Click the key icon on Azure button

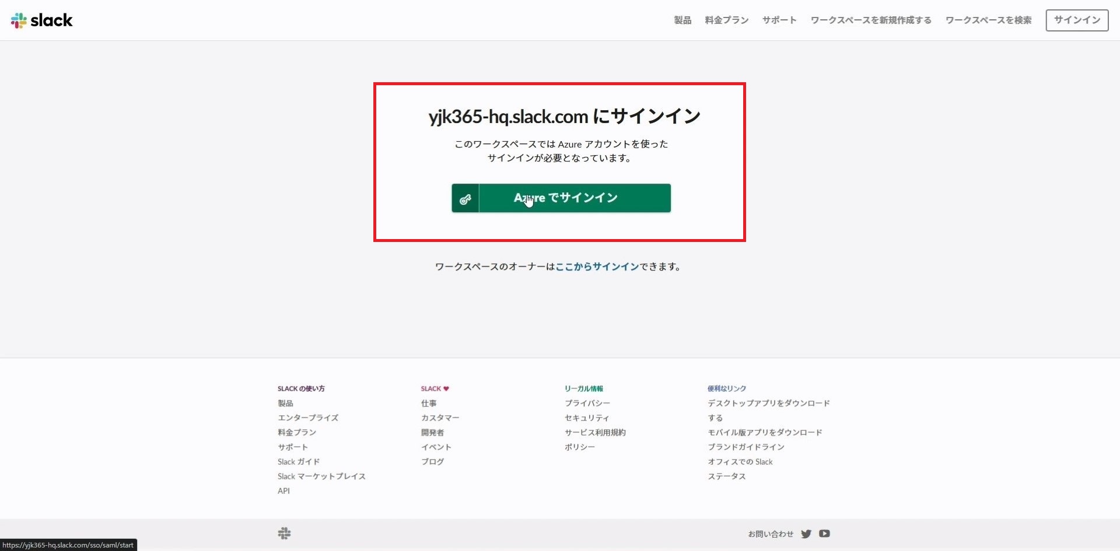pos(465,198)
